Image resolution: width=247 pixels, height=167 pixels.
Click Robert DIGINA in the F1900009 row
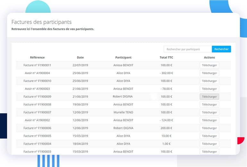pos(123,97)
